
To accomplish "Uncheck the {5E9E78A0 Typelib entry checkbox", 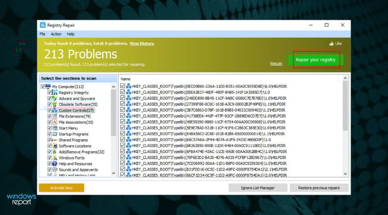I will coord(122,128).
